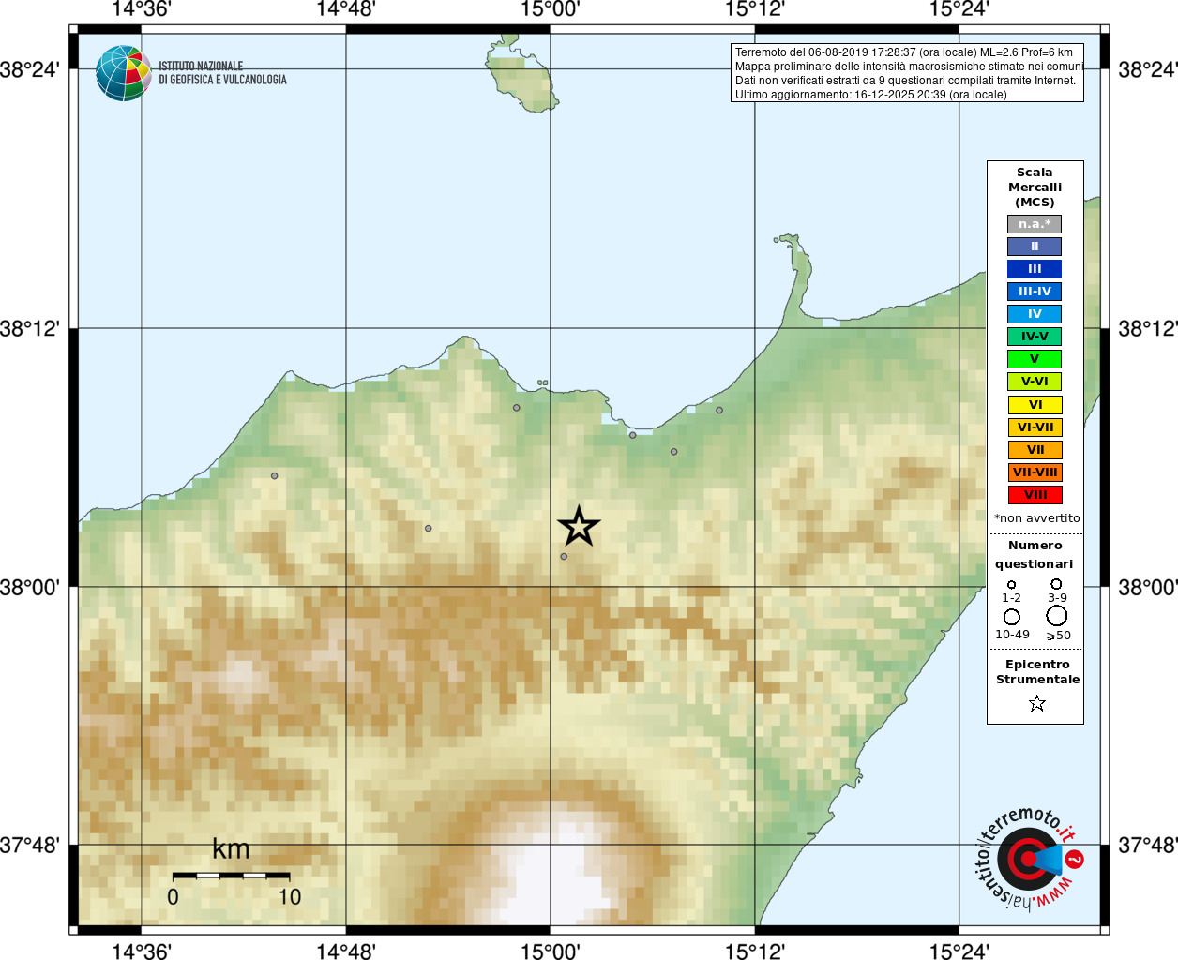Image resolution: width=1178 pixels, height=960 pixels.
Task: Click the III intensity legend swatch
Action: point(1035,269)
